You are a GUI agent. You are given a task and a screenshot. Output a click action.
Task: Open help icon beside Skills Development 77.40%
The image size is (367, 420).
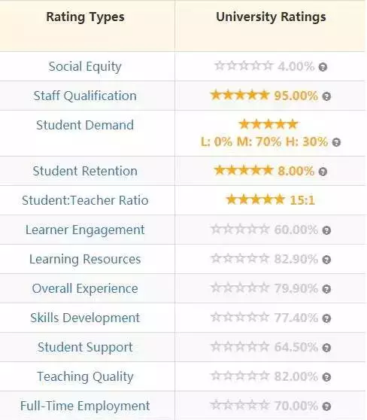[326, 318]
